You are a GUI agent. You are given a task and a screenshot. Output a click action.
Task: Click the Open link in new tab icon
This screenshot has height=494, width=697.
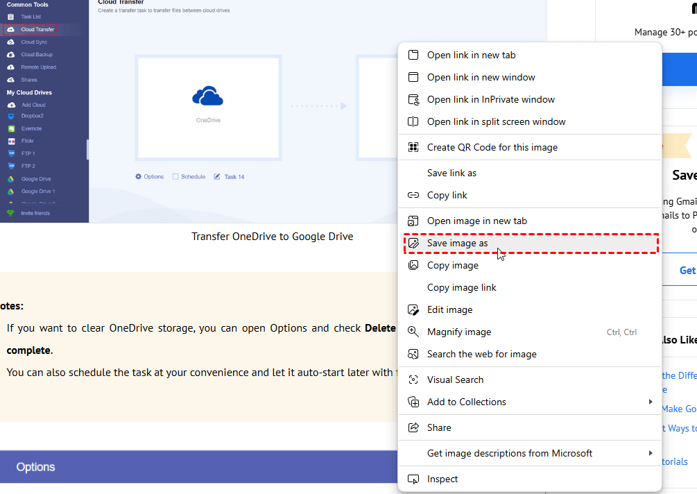413,55
